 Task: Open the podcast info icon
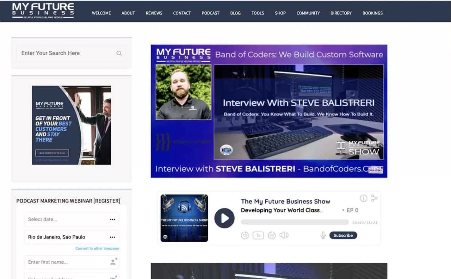coord(363,198)
